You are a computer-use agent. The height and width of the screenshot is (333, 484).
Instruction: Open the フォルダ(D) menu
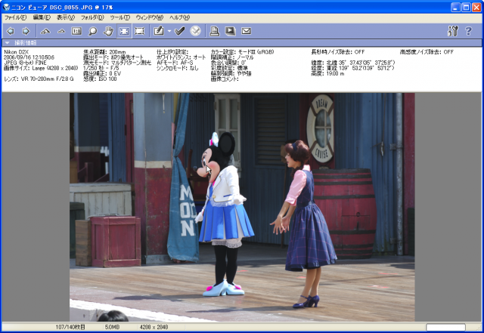(92, 17)
